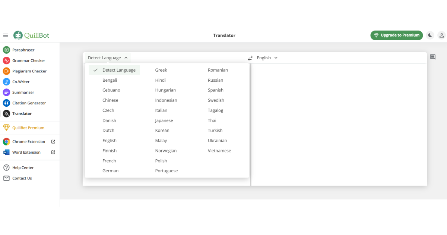Open external link icon beside Chrome Extension
This screenshot has width=447, height=235.
pos(53,142)
